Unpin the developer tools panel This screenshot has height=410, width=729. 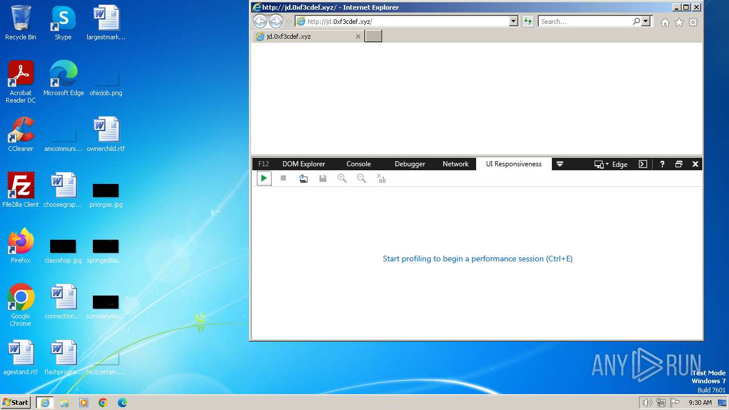click(x=678, y=164)
